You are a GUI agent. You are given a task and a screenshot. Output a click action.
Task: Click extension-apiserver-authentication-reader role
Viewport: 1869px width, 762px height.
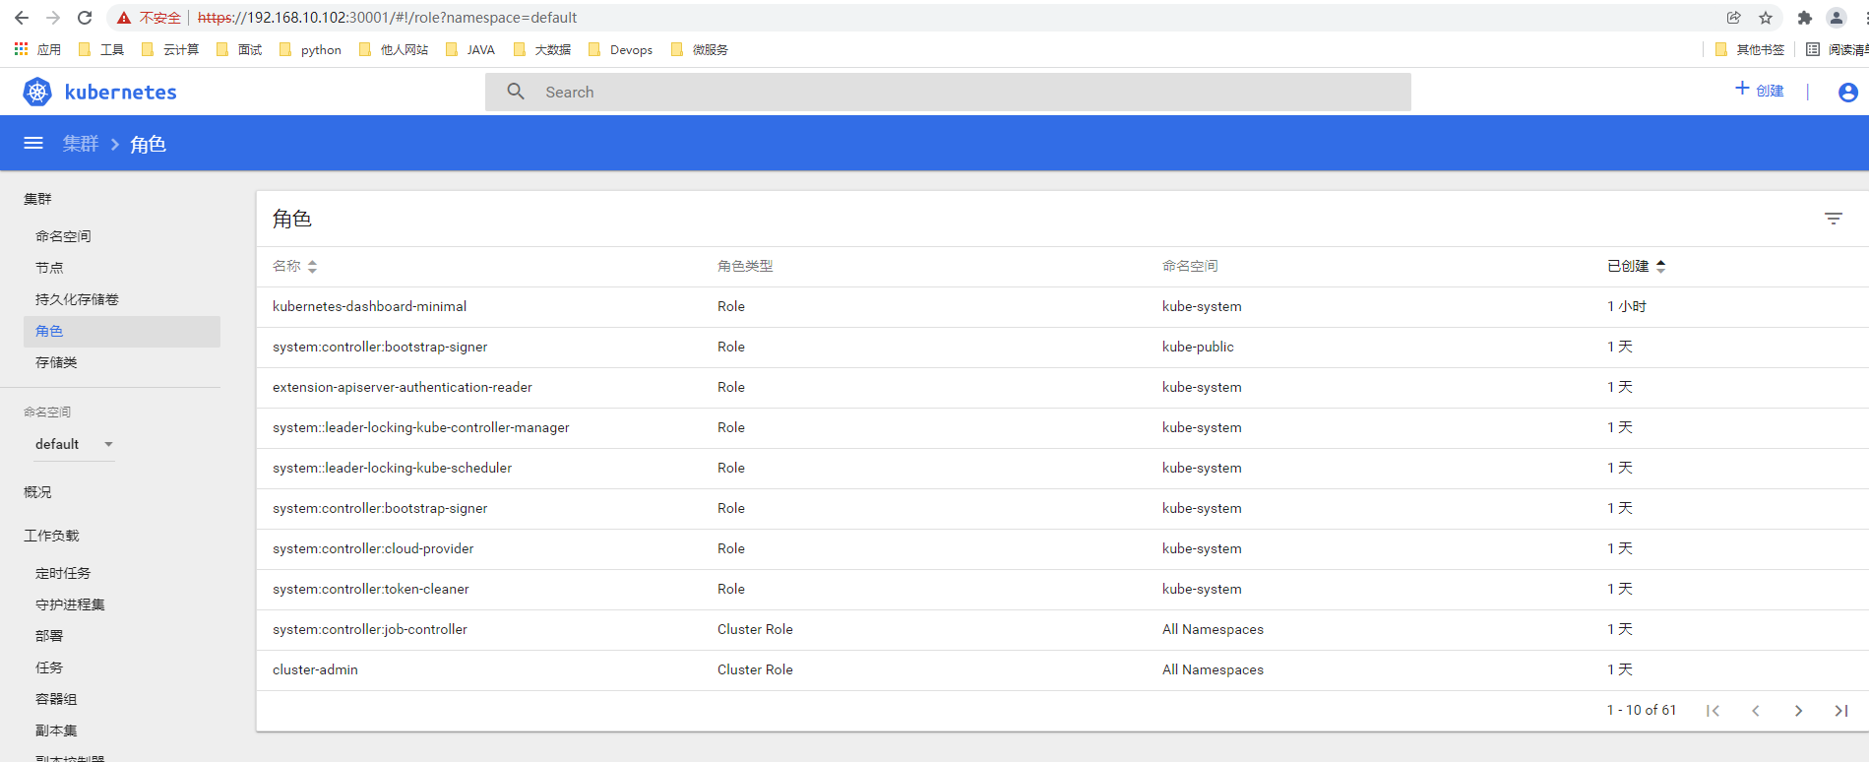tap(403, 387)
